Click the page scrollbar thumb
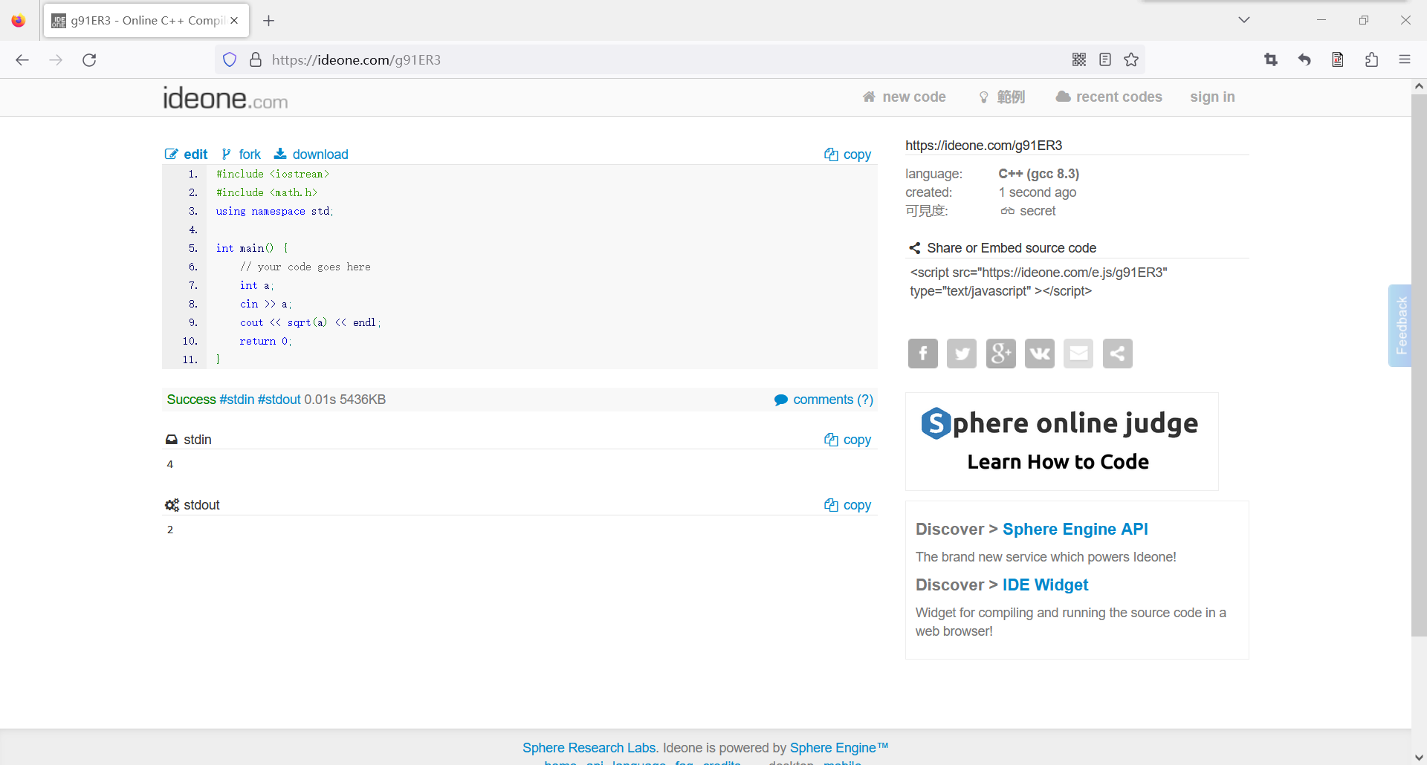 (x=1419, y=364)
